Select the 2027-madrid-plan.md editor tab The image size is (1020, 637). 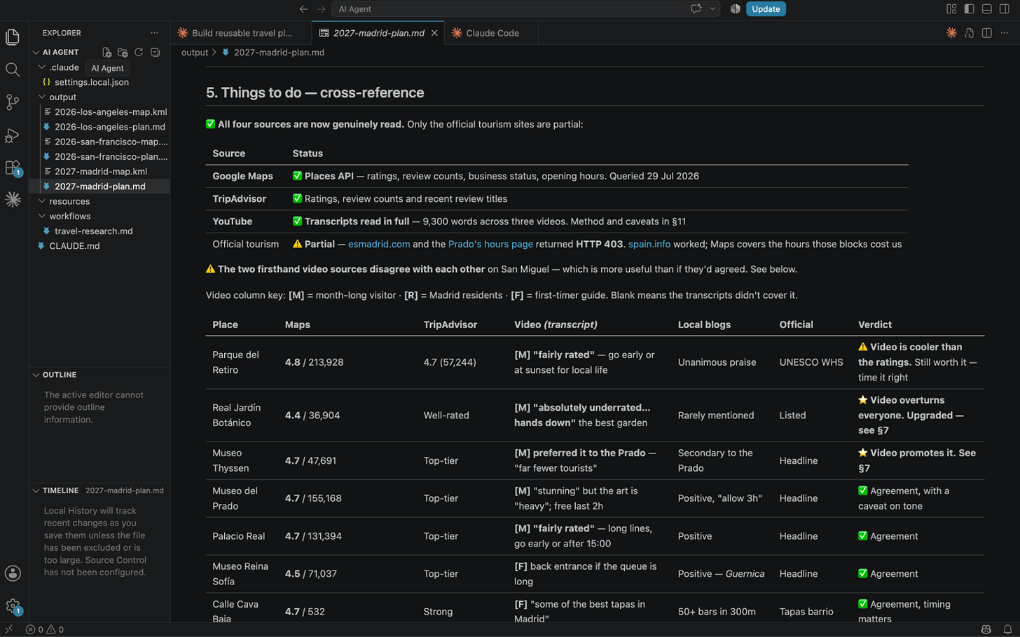pos(378,33)
